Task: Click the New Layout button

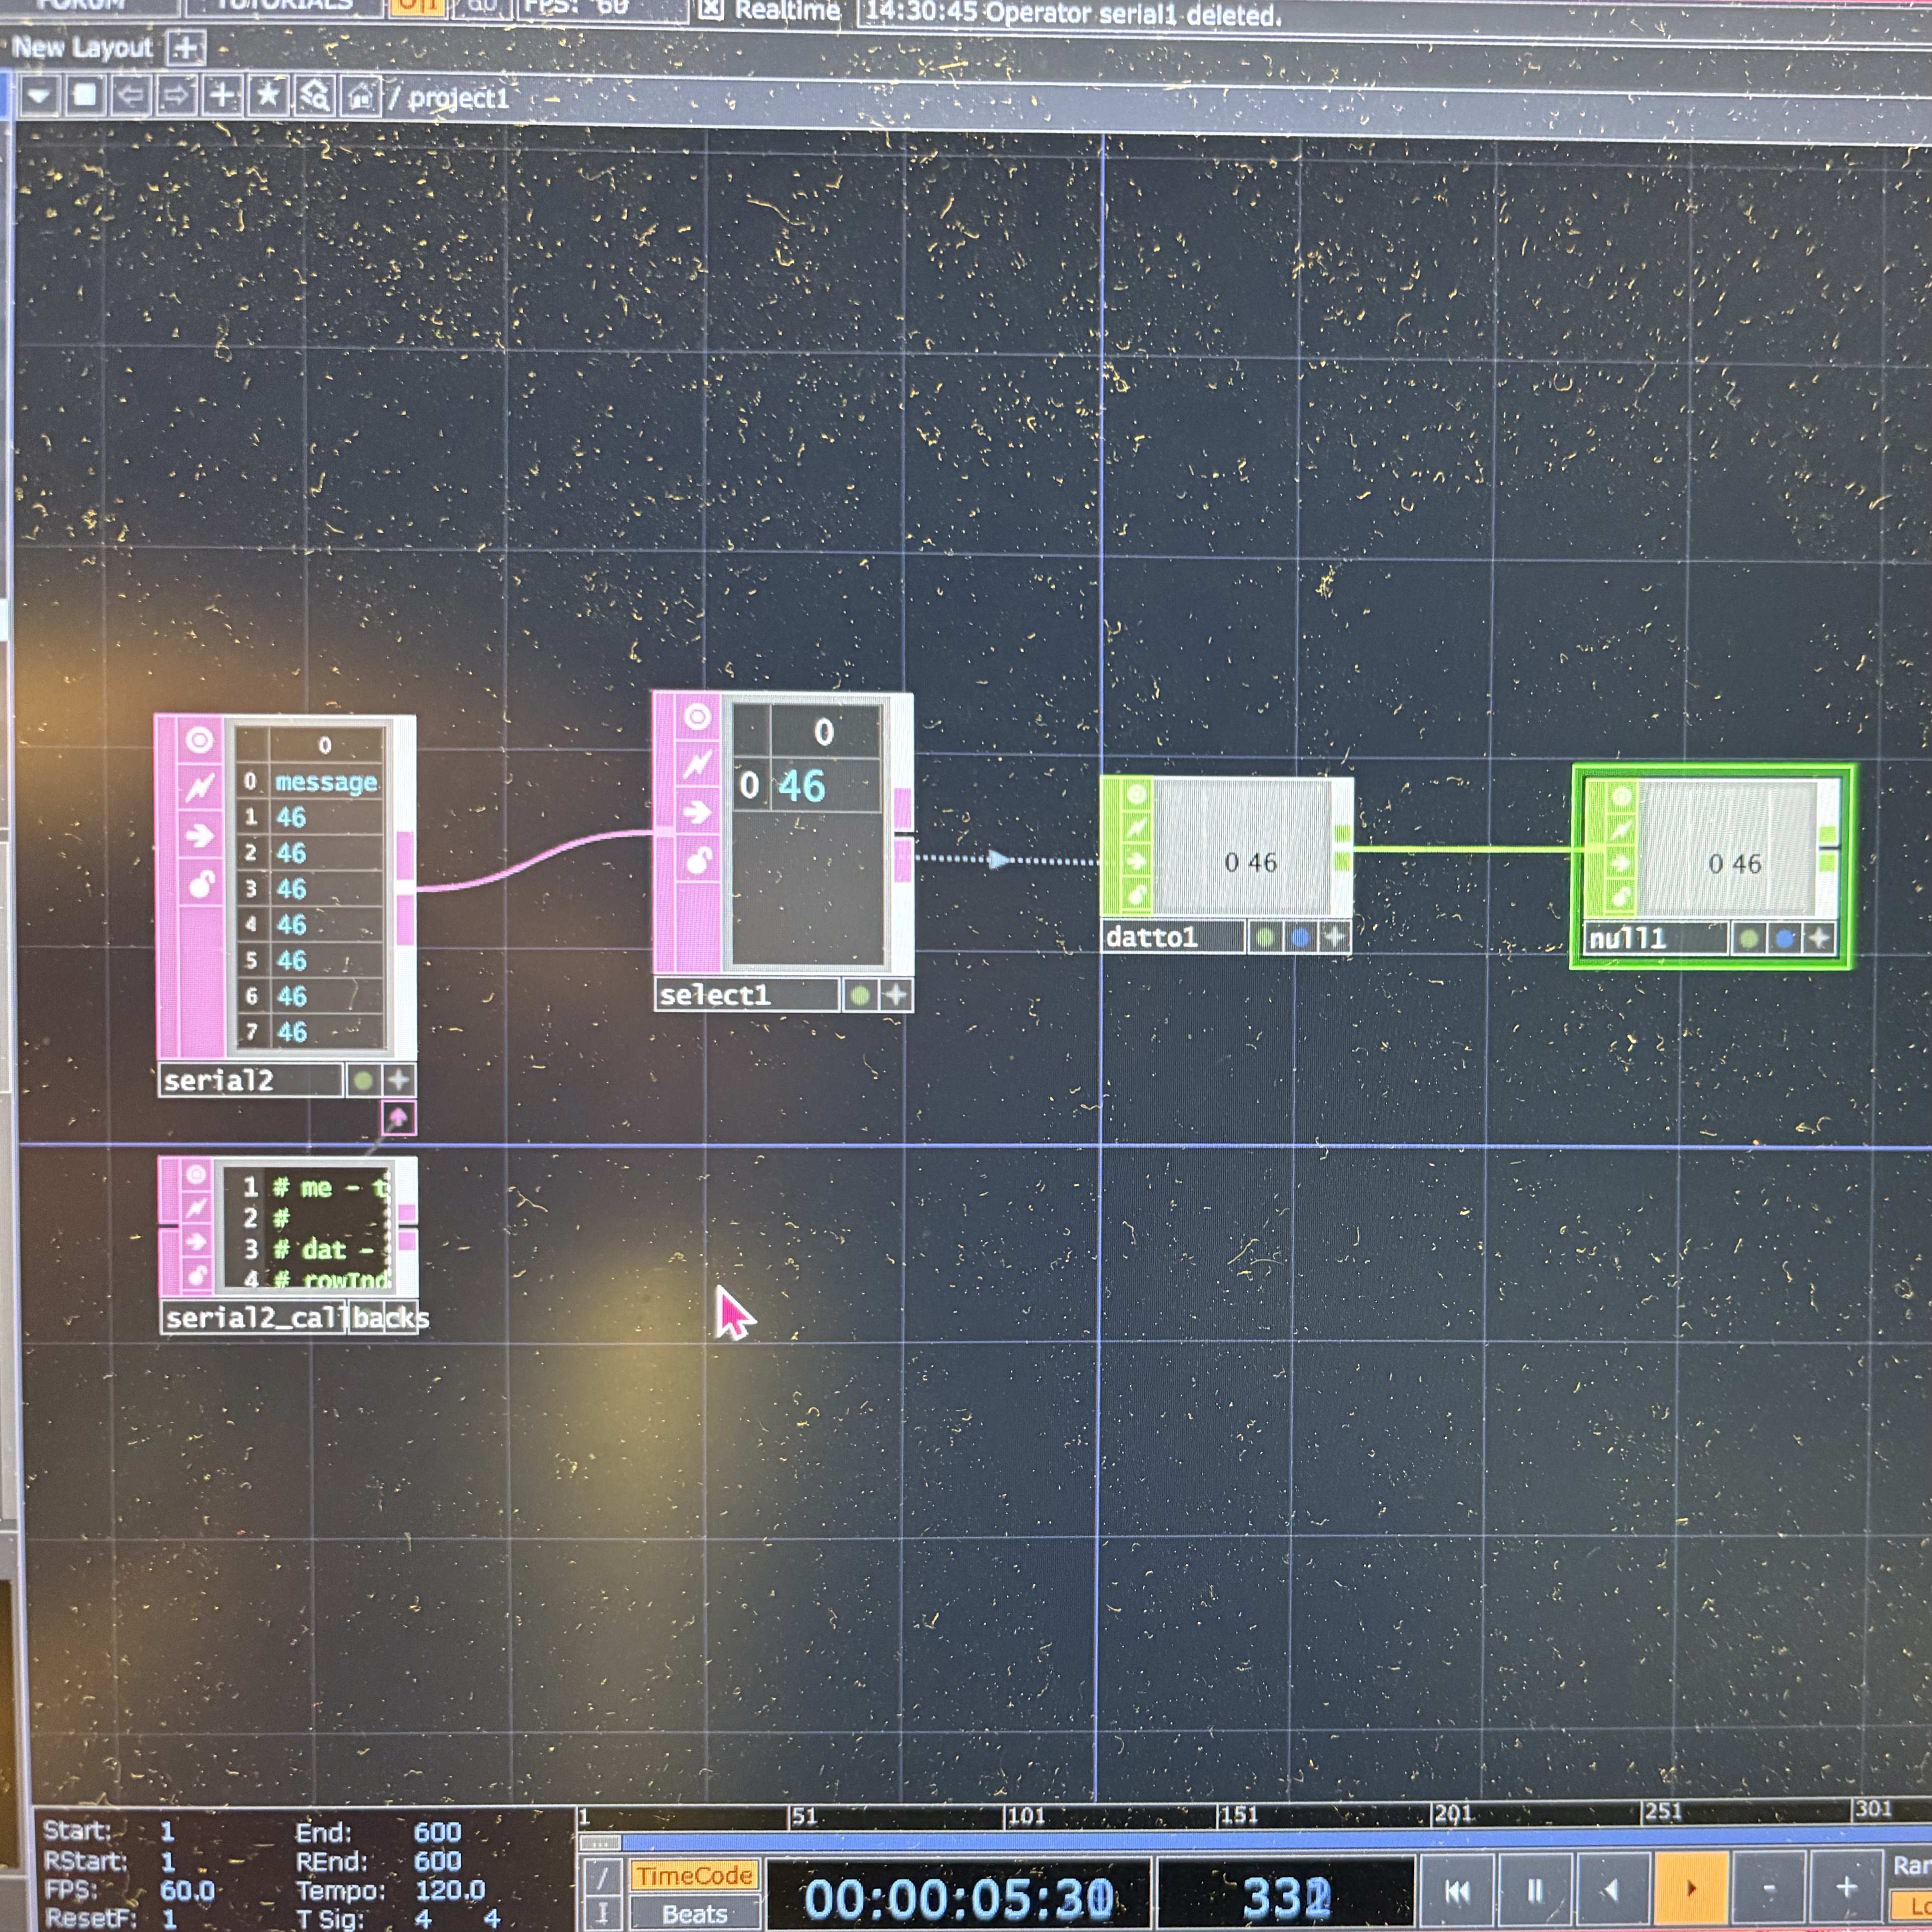Action: (x=84, y=46)
